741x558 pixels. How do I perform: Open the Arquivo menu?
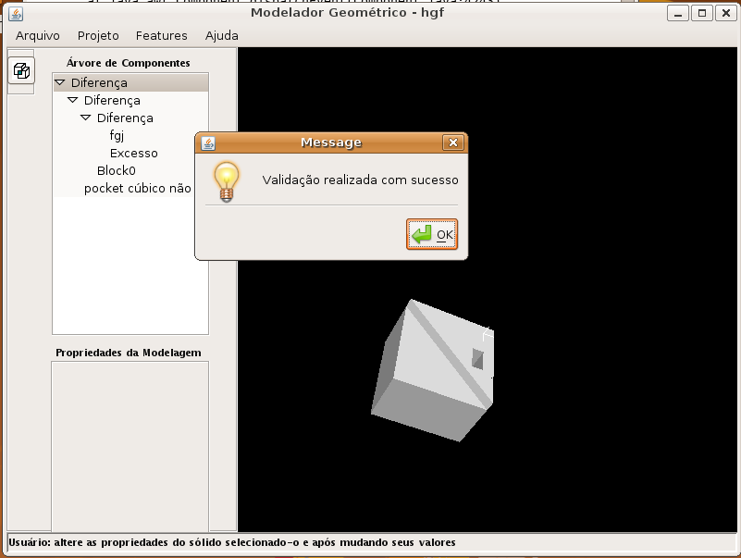pos(38,35)
